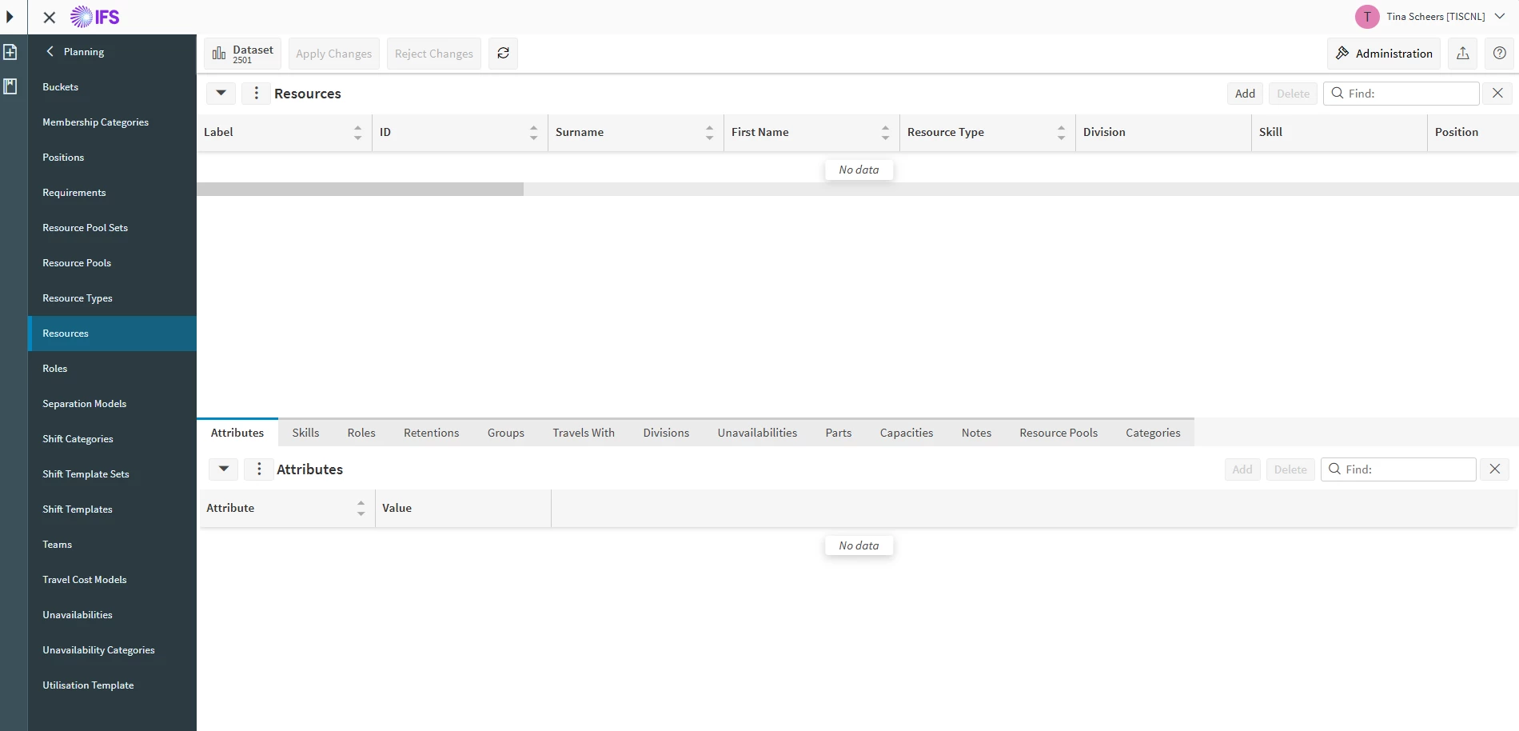The width and height of the screenshot is (1519, 731).
Task: Click the user avatar T icon
Action: [1367, 17]
